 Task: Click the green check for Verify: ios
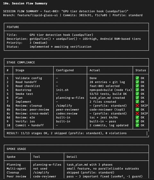pos(137,121)
